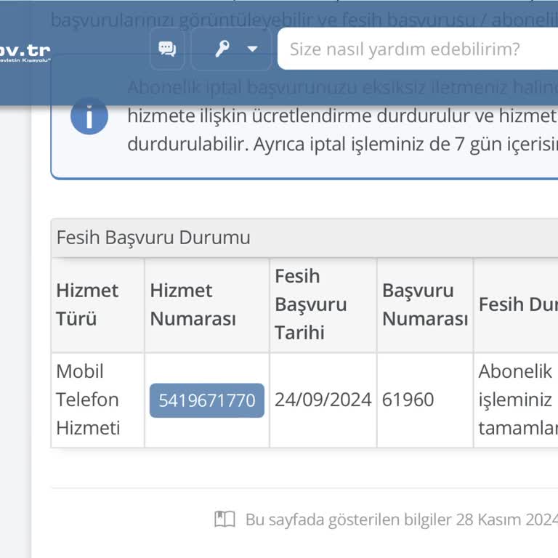Click the 'Fesih Başvuru Tarihi' column header
Image resolution: width=558 pixels, height=558 pixels.
(x=323, y=304)
